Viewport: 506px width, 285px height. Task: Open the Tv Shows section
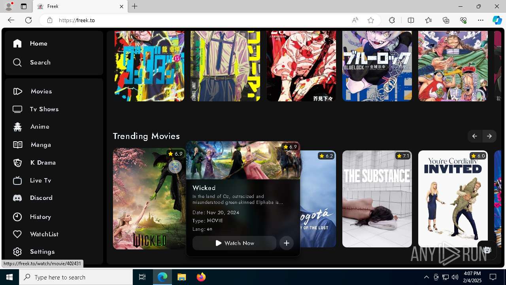(x=36, y=109)
